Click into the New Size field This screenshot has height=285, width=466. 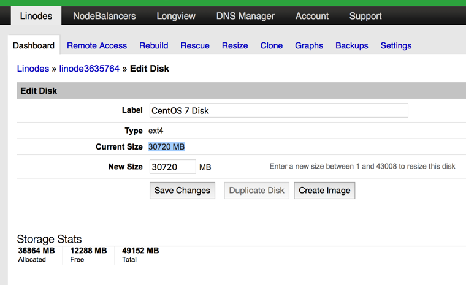point(172,167)
